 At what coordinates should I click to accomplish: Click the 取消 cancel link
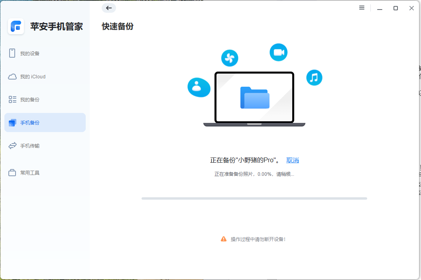(292, 160)
